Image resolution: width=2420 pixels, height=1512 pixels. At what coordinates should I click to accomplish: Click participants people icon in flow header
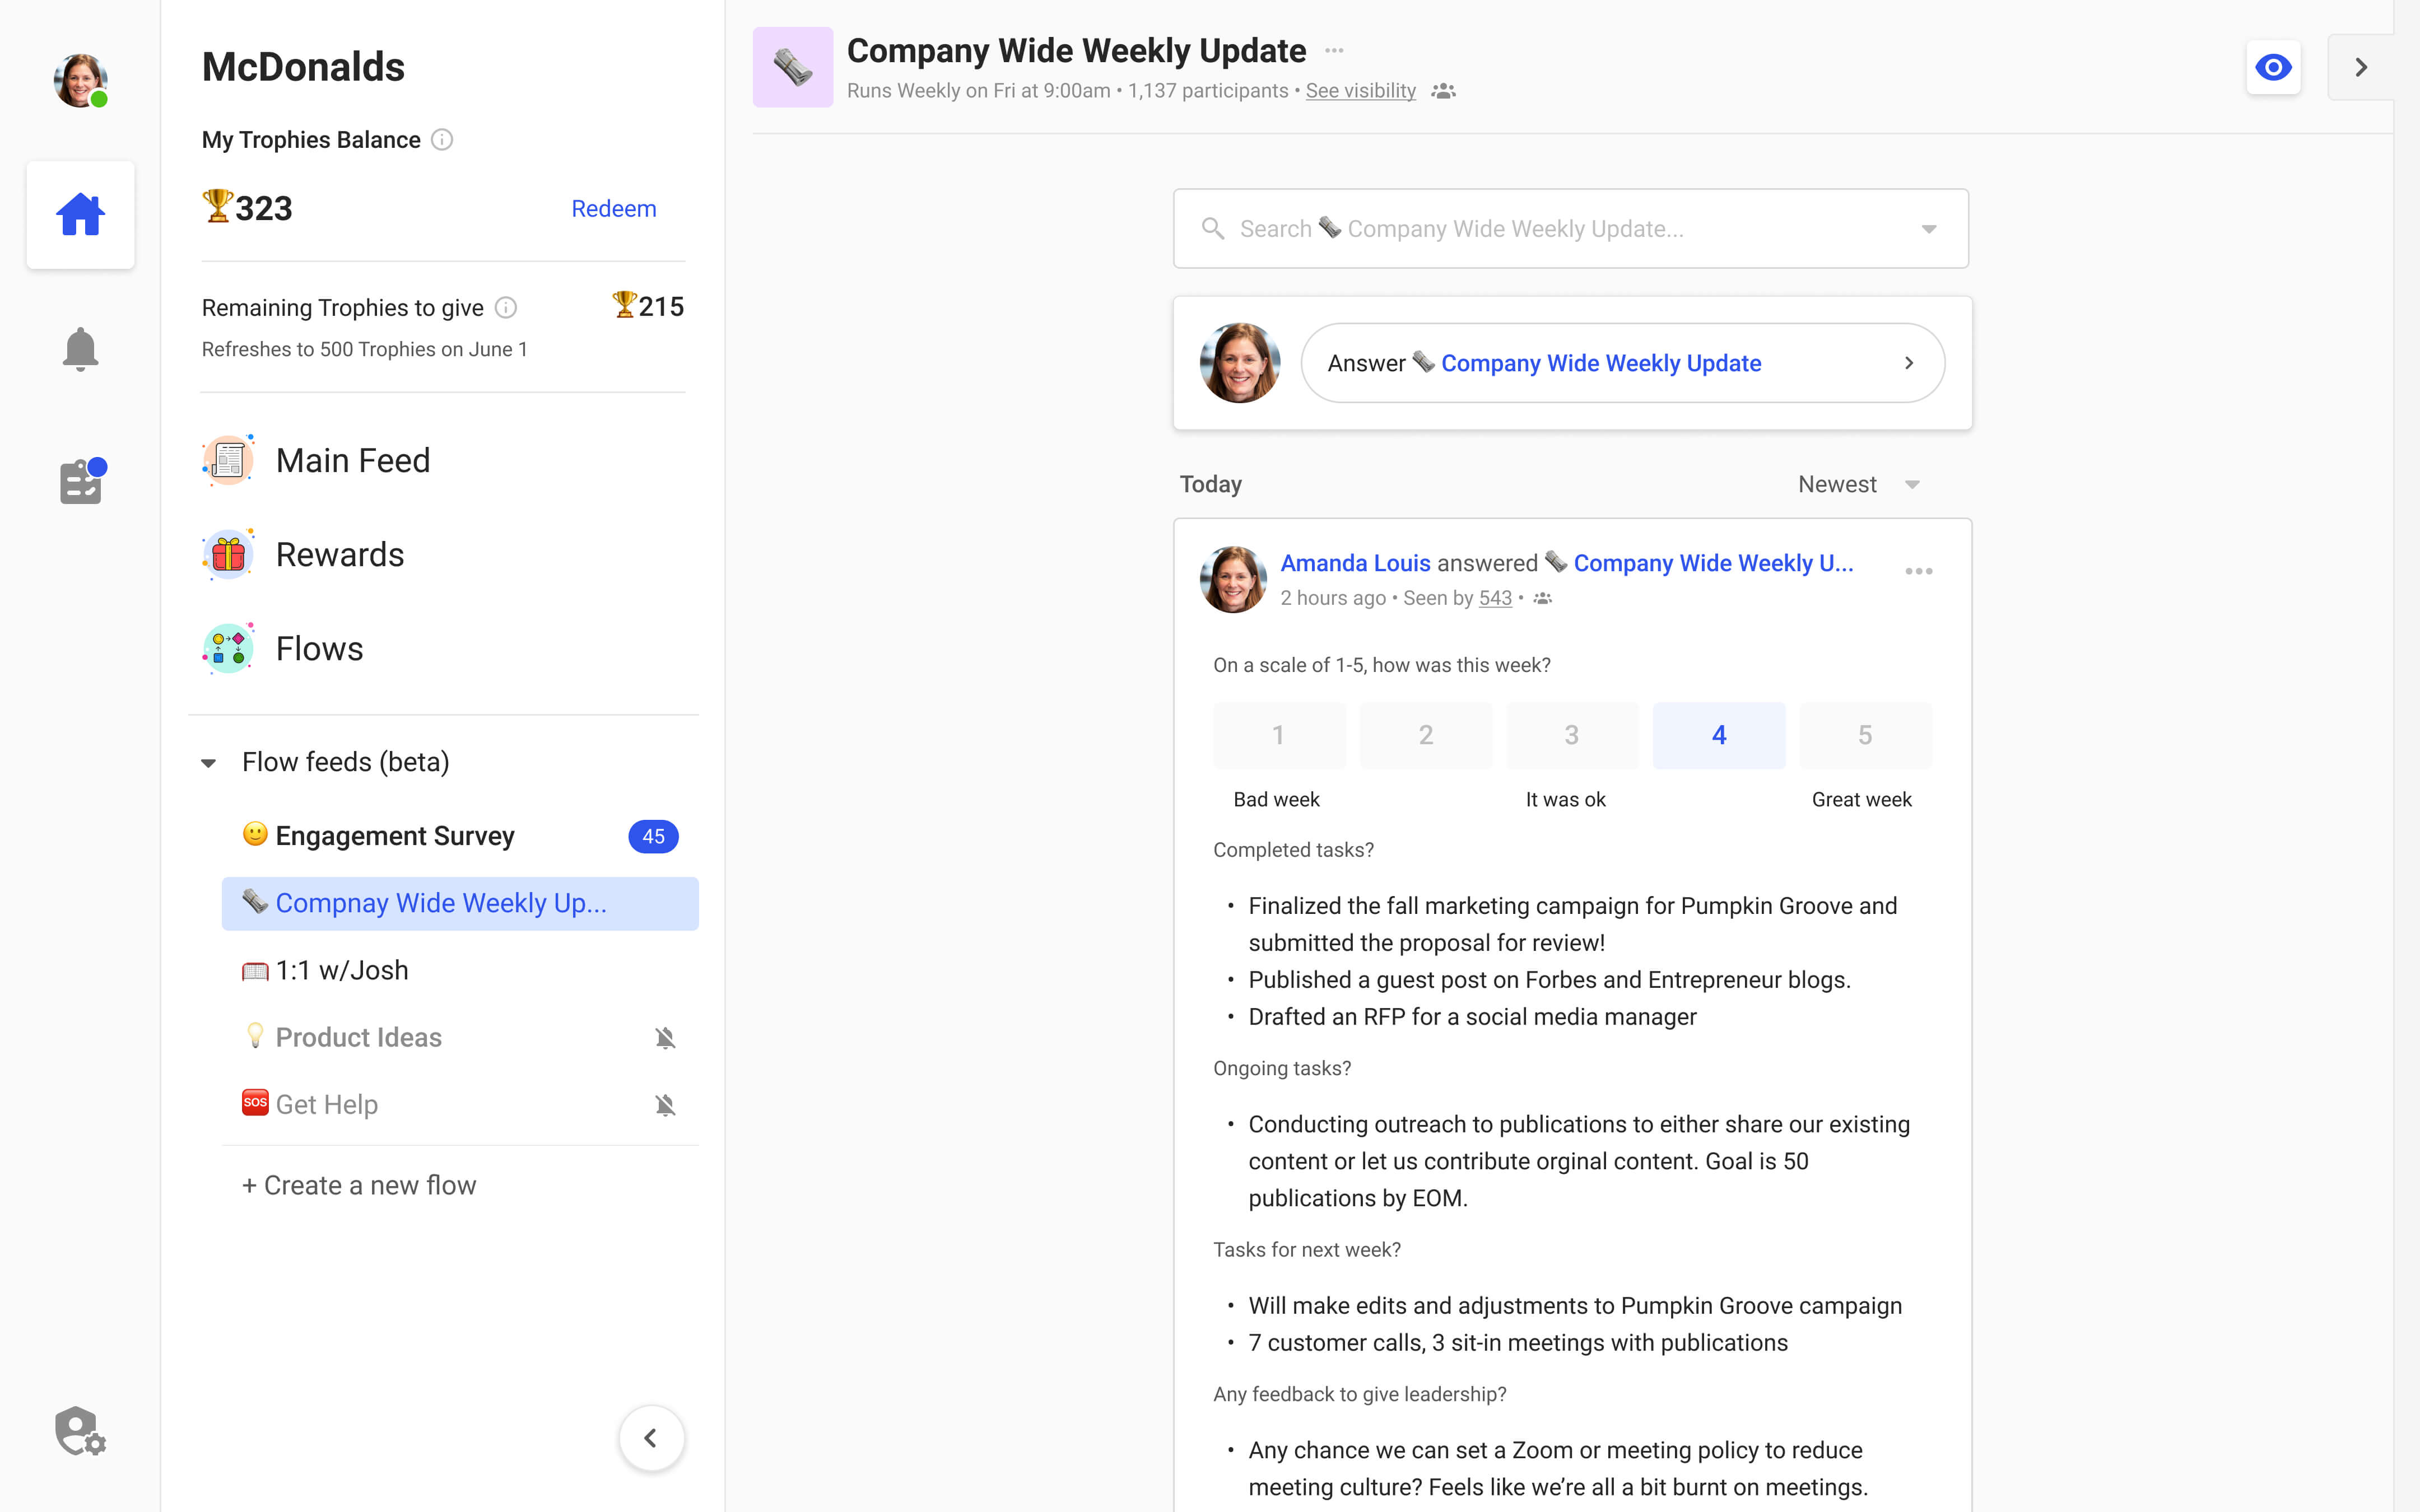coord(1443,91)
